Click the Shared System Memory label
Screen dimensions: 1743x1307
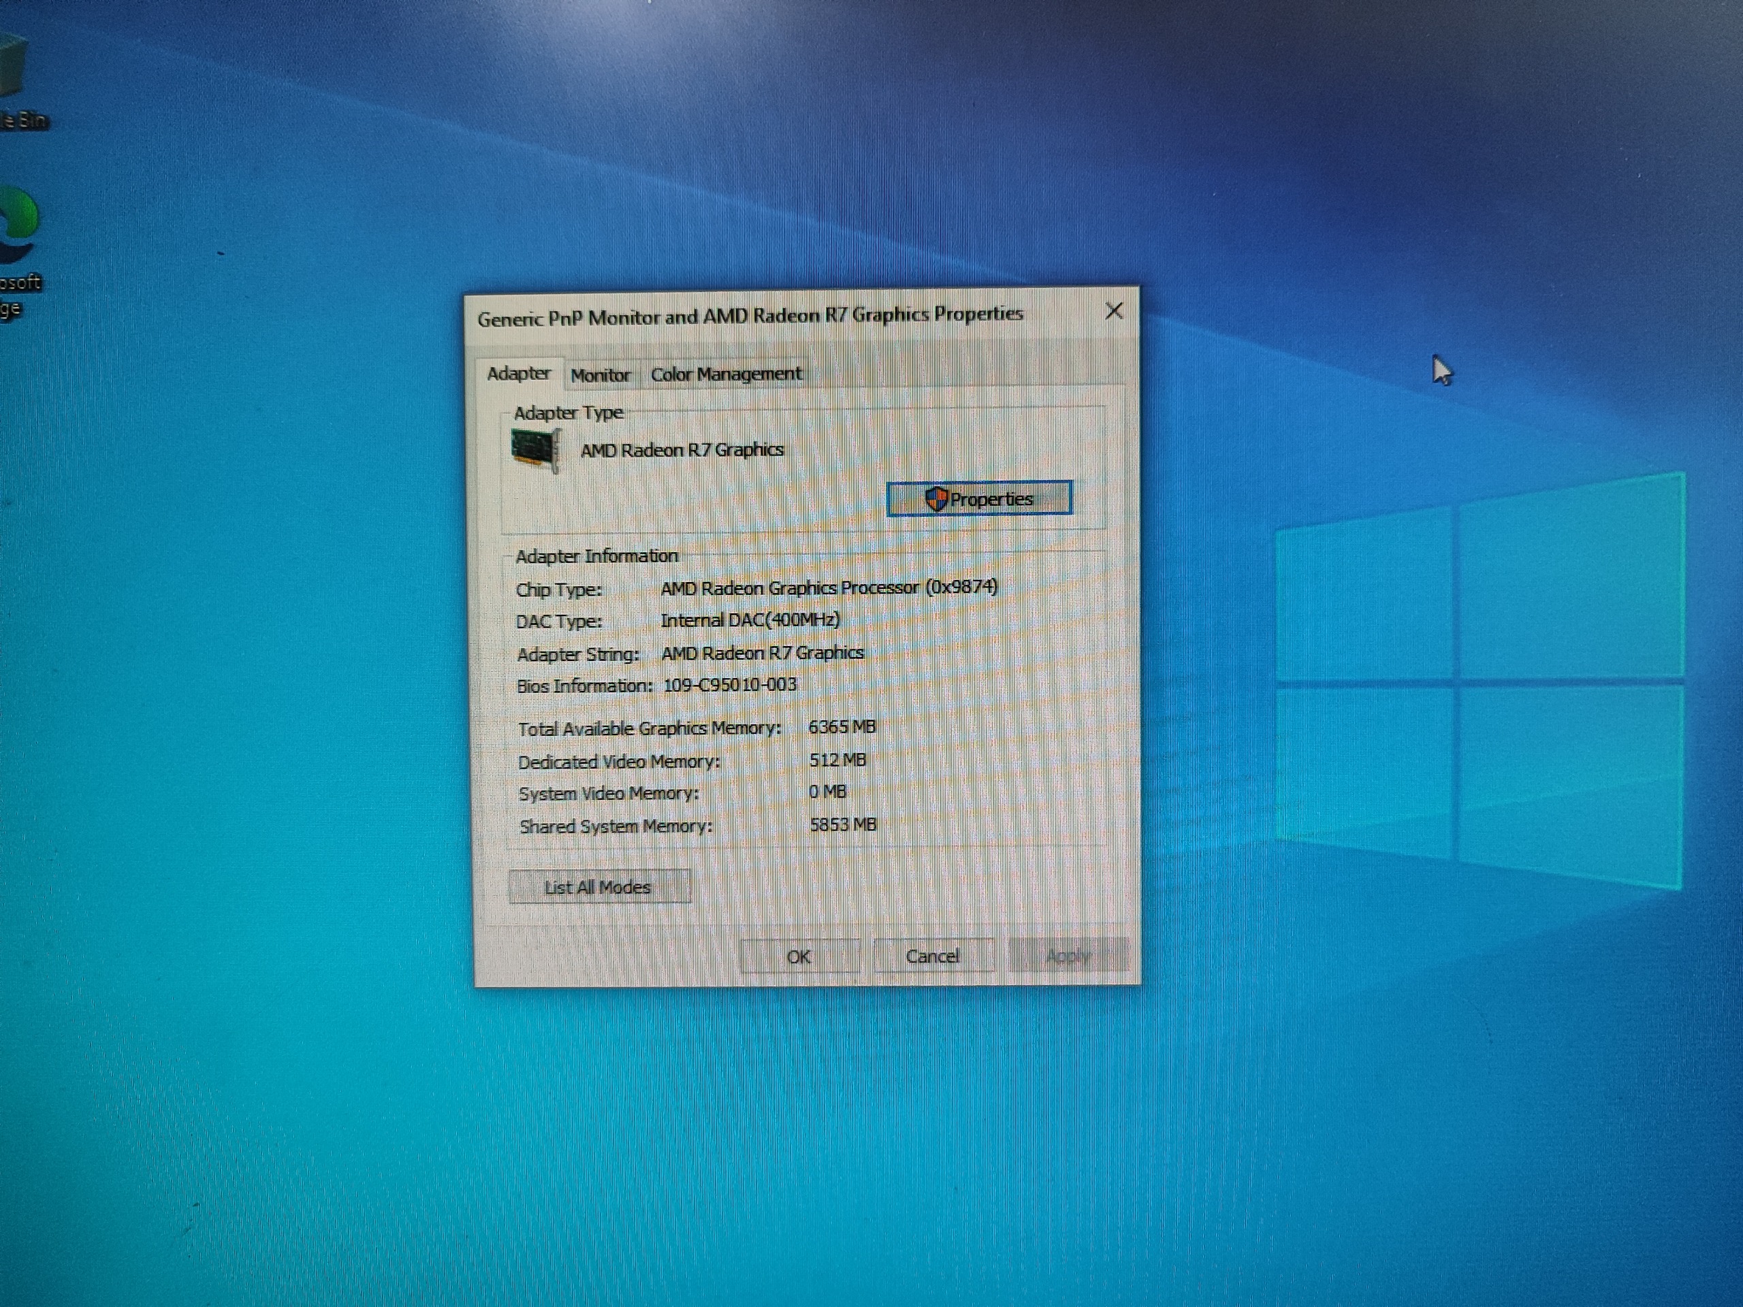pos(615,826)
